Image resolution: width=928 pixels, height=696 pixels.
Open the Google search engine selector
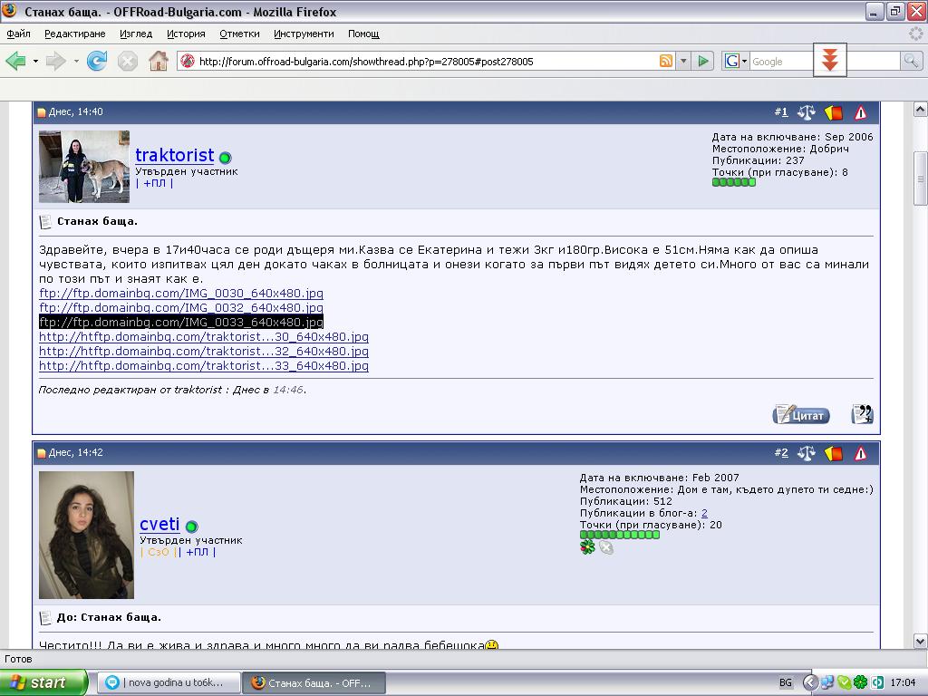pos(736,61)
